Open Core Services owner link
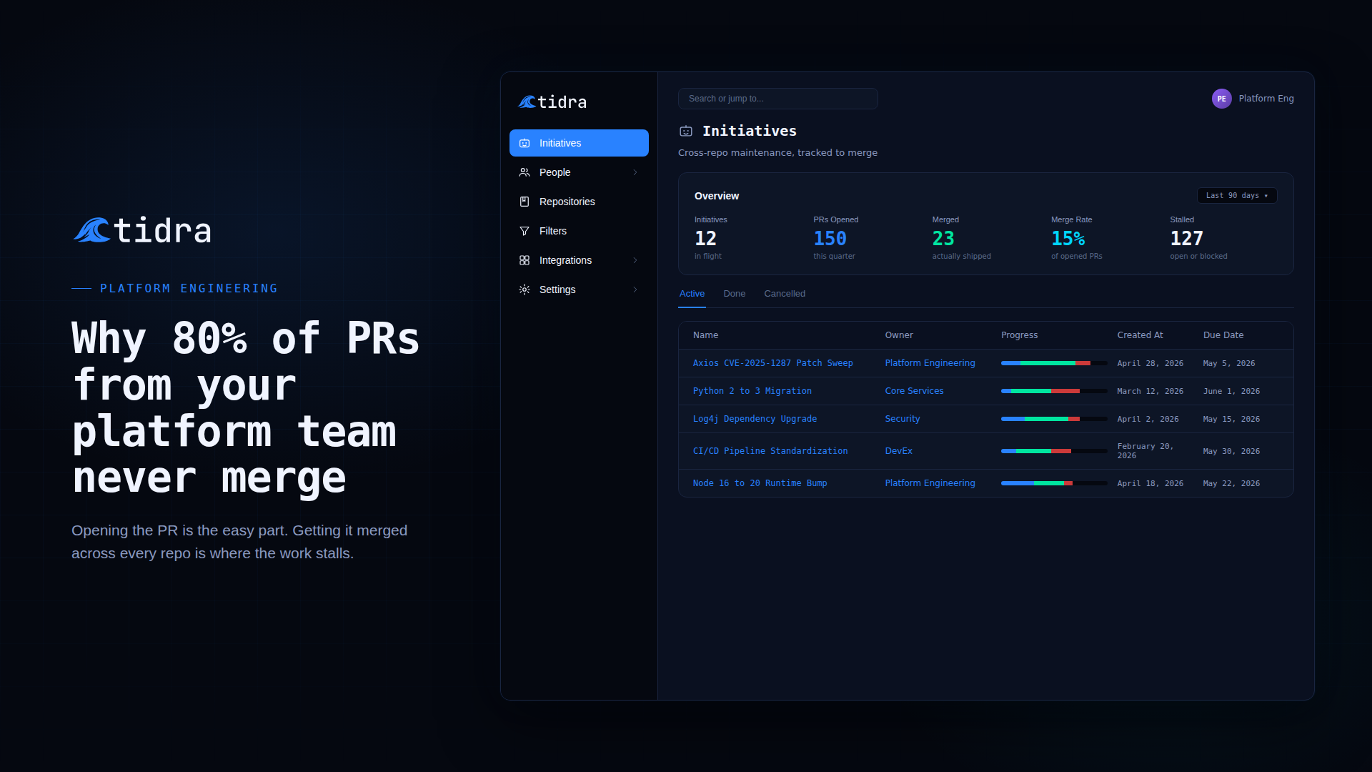1372x772 pixels. click(914, 391)
